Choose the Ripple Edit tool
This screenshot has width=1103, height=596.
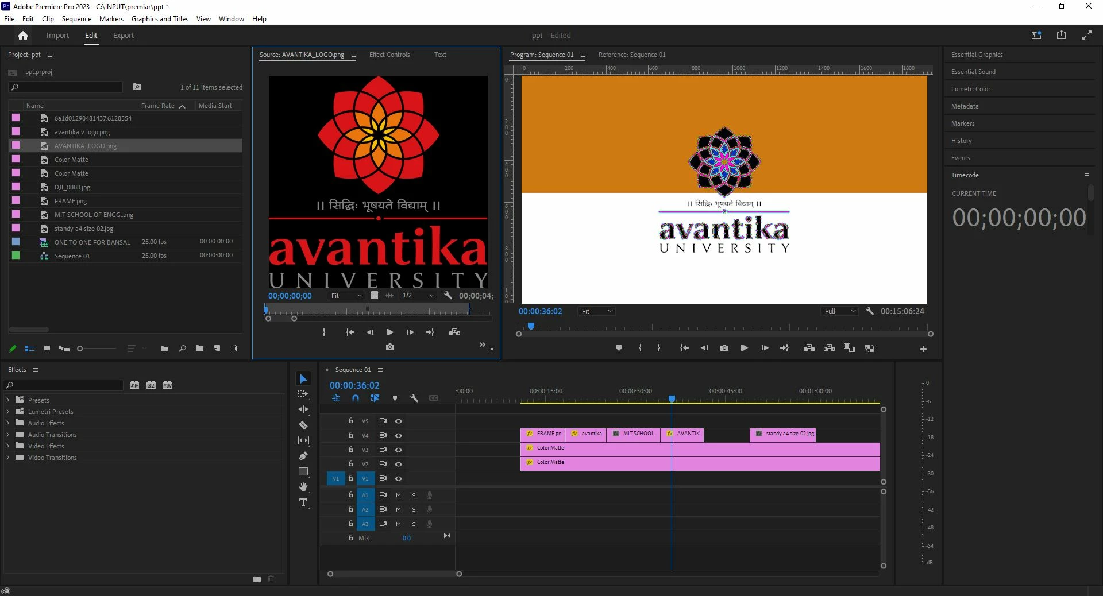pos(303,409)
